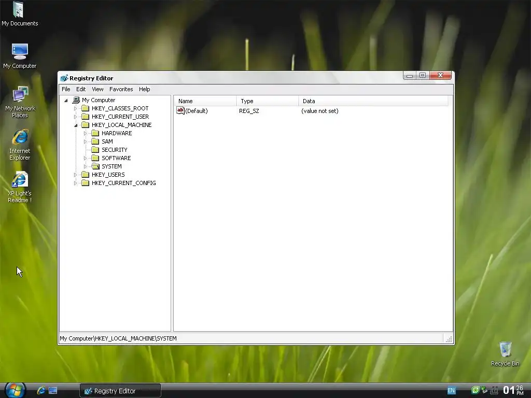Expand the SAM subkey
The height and width of the screenshot is (398, 531).
tap(85, 142)
